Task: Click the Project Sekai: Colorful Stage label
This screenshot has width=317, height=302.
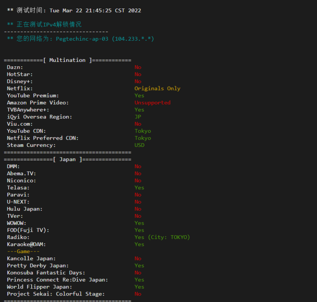Action: click(56, 294)
